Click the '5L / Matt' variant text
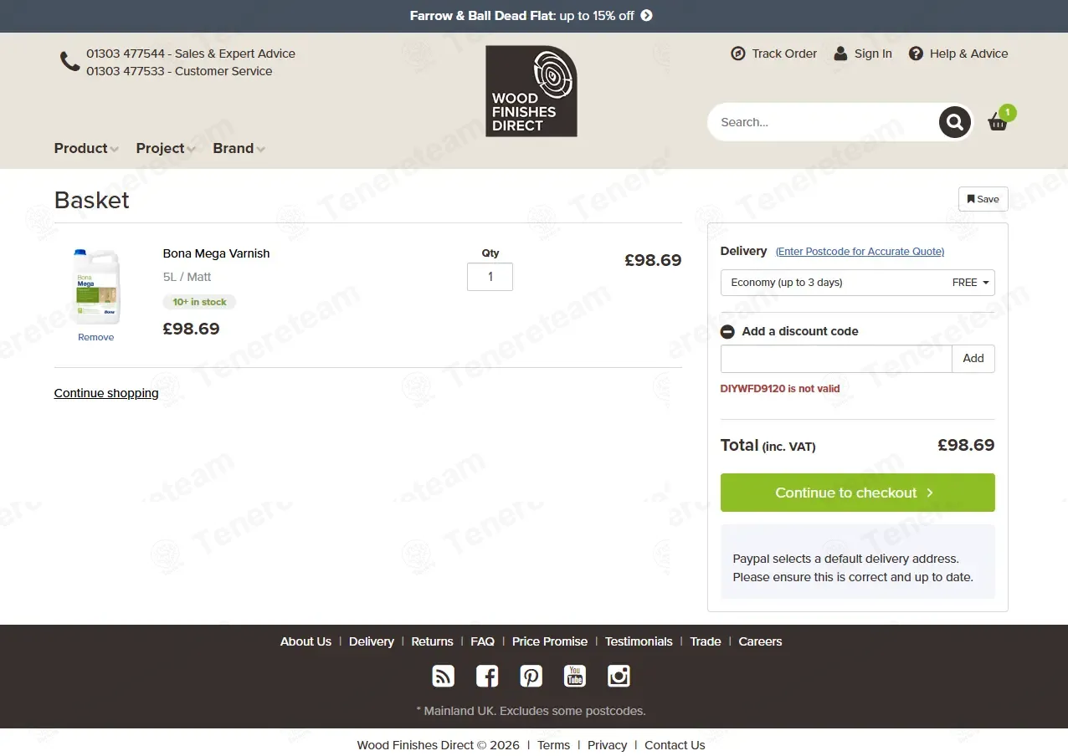Image resolution: width=1068 pixels, height=756 pixels. pos(187,277)
